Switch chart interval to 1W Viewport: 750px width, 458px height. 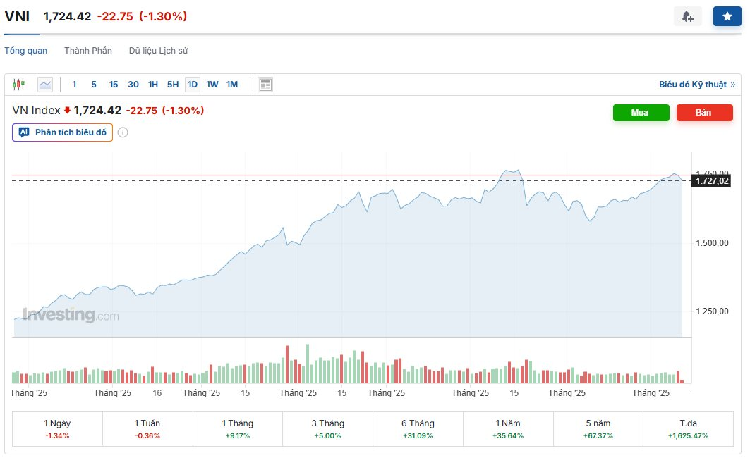[x=212, y=84]
